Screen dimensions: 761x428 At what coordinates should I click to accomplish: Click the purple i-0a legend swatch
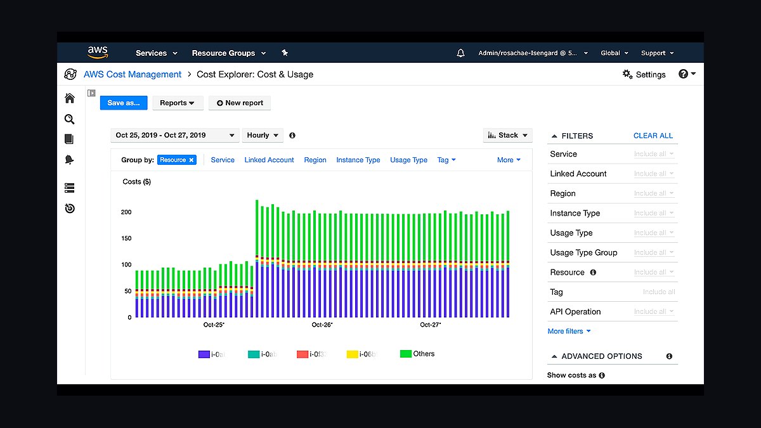(x=204, y=354)
